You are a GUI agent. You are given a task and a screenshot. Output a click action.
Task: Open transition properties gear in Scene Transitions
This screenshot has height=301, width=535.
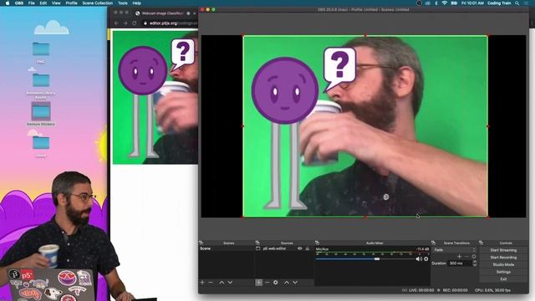(474, 257)
